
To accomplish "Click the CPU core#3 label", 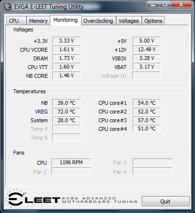I will 113,120.
